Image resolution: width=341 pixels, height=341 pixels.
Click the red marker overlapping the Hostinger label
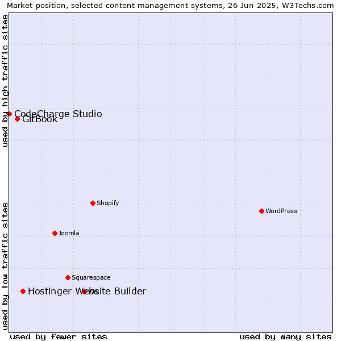pyautogui.click(x=85, y=292)
